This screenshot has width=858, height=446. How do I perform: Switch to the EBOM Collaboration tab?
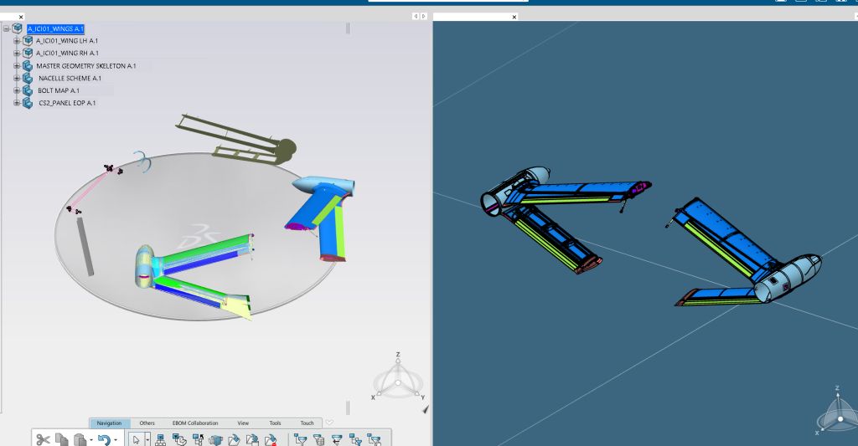tap(195, 423)
